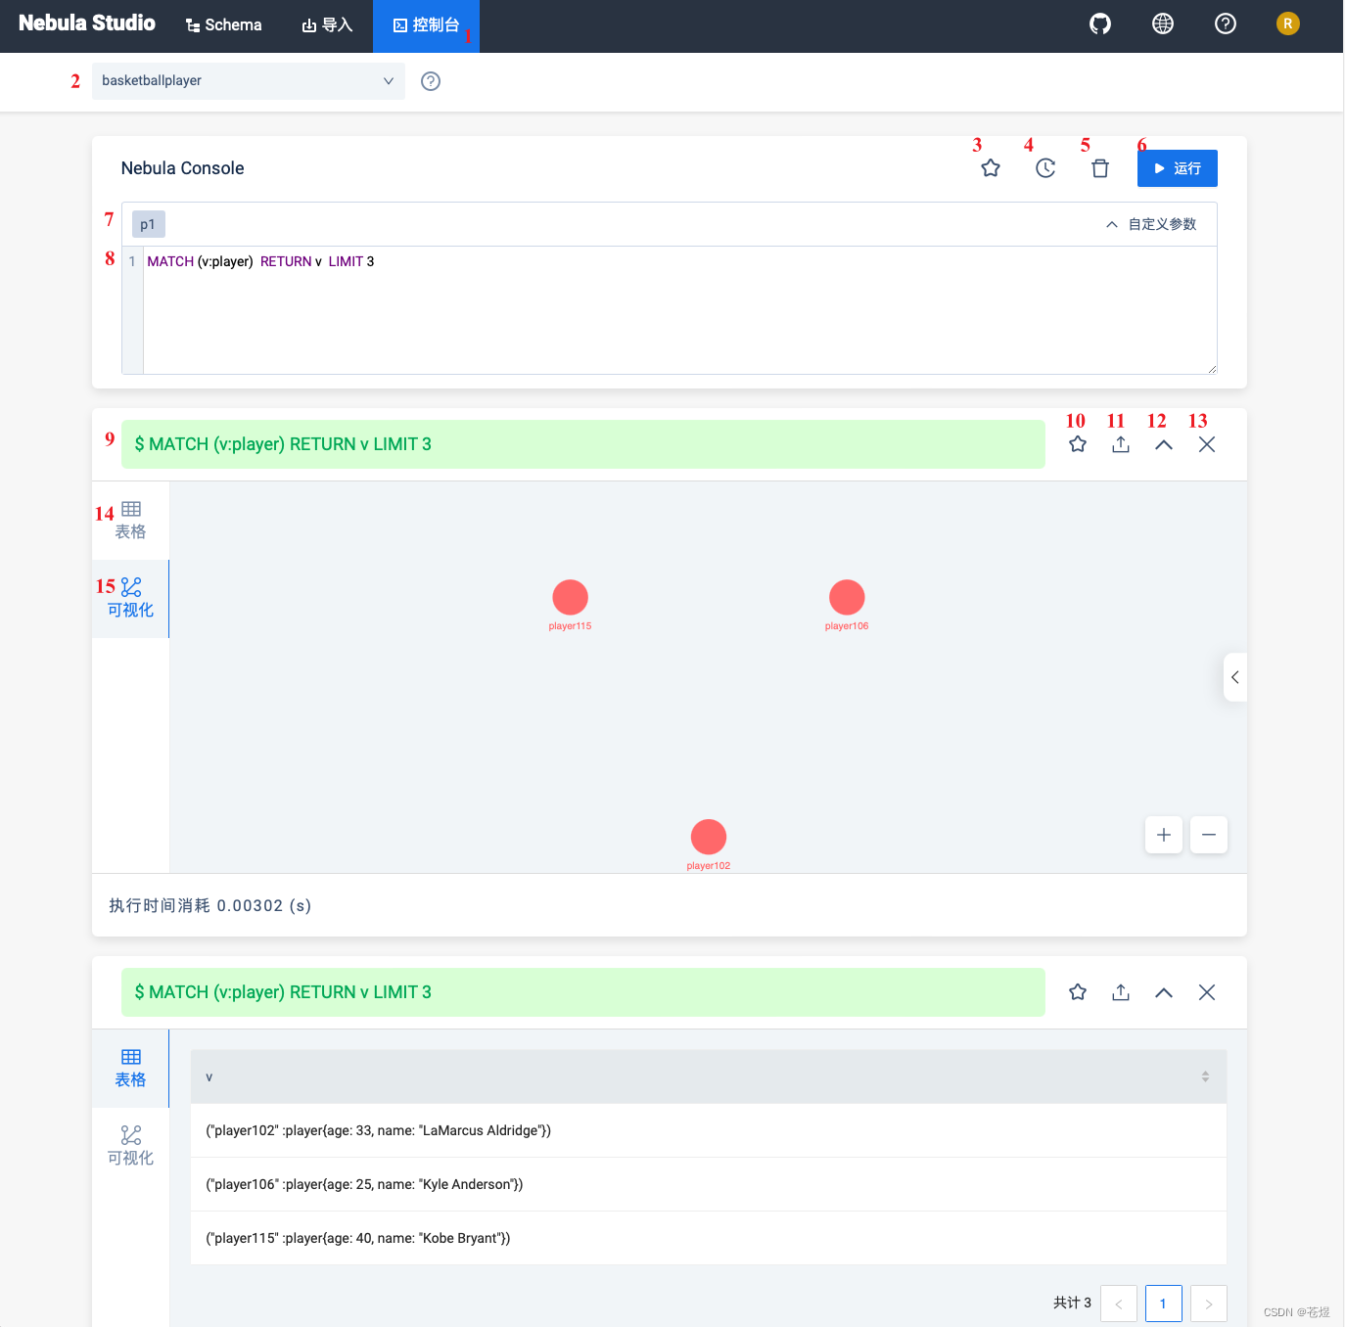Switch to the 控制台 console tab

tap(426, 25)
